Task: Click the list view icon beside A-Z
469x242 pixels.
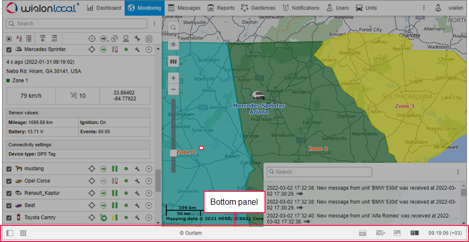Action: click(29, 38)
